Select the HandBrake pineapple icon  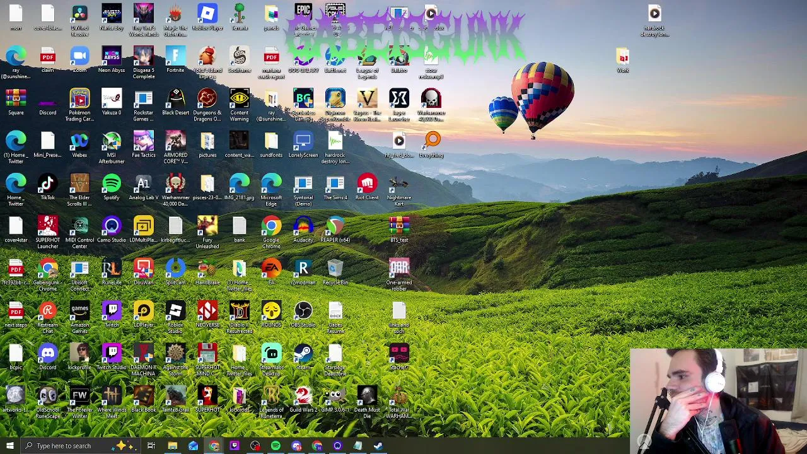point(207,272)
